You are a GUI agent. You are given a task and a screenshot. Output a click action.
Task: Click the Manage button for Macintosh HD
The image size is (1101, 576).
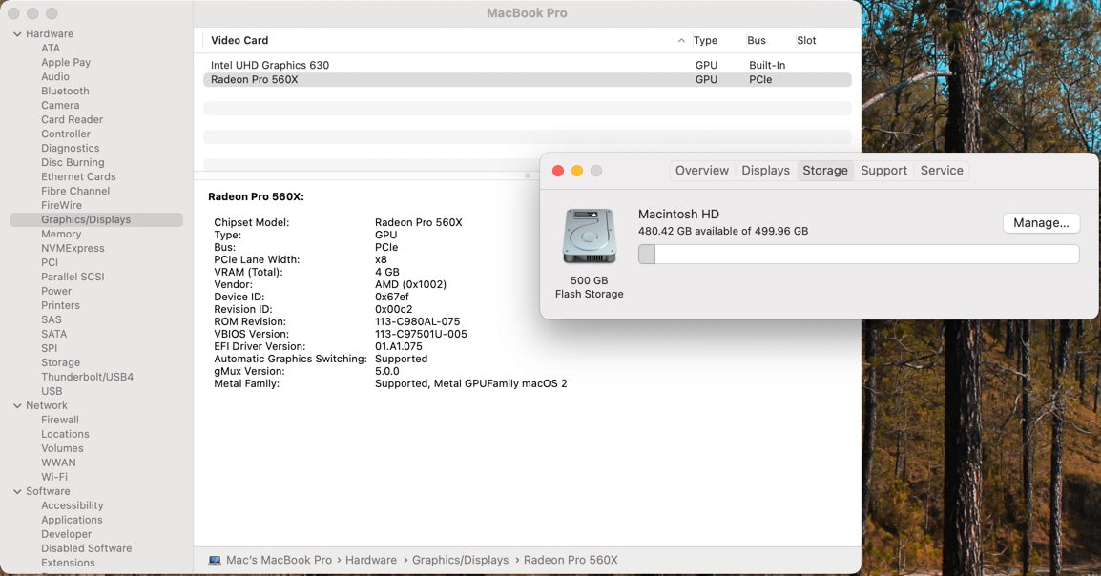click(x=1041, y=222)
